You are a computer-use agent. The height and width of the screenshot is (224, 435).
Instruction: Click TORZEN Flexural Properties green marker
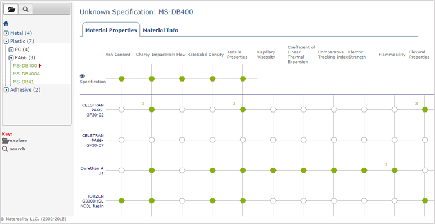tap(425, 201)
